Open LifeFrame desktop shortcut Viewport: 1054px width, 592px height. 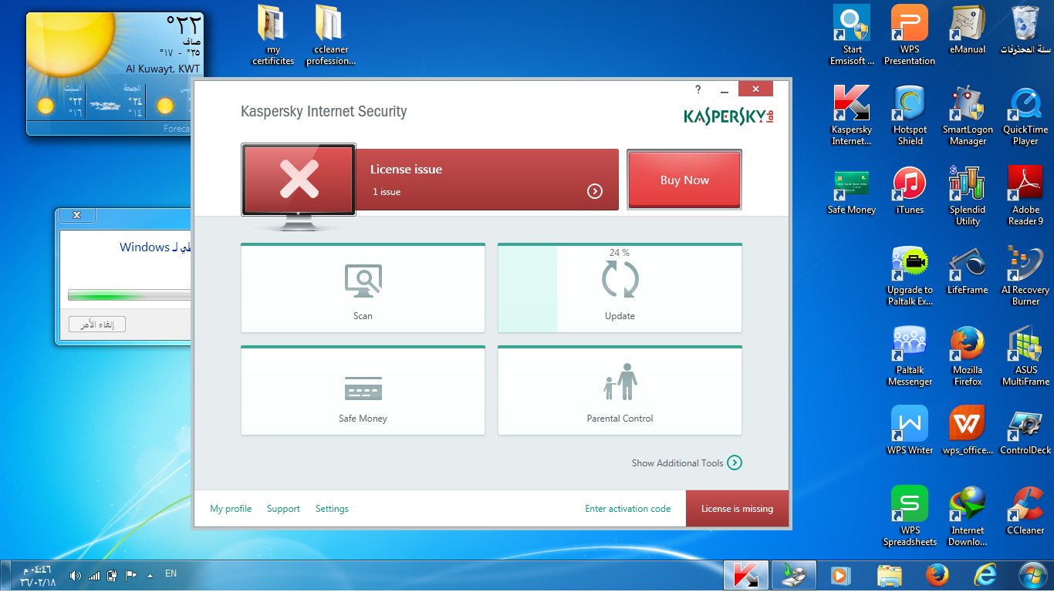coord(968,270)
